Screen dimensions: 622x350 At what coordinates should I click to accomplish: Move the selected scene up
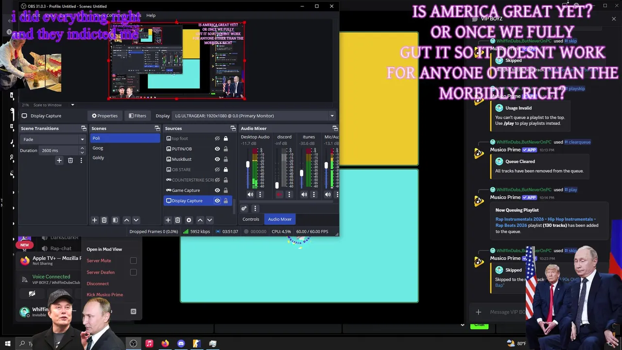tap(126, 220)
